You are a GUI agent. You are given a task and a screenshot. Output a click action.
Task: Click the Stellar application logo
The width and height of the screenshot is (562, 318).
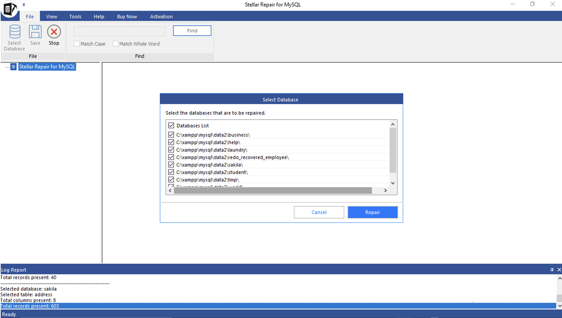point(9,9)
